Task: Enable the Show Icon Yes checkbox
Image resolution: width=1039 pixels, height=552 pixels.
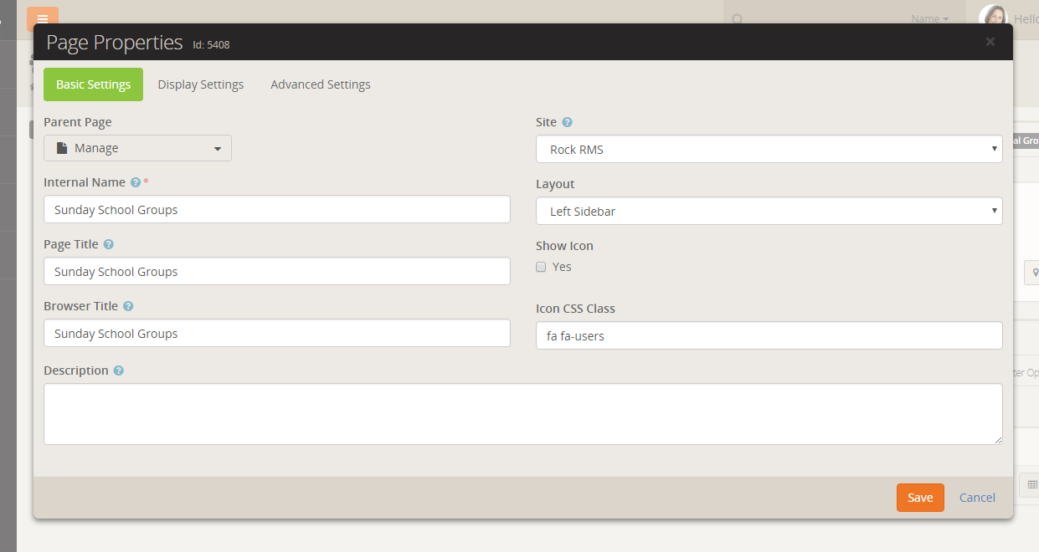Action: coord(541,267)
